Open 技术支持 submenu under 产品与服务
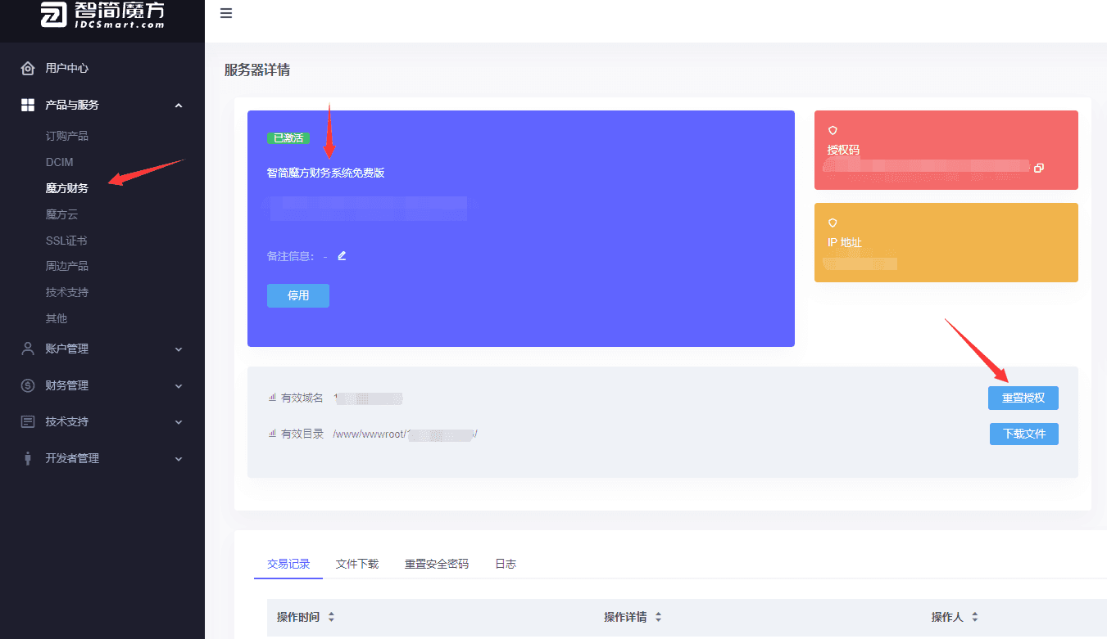Image resolution: width=1107 pixels, height=639 pixels. (x=67, y=292)
